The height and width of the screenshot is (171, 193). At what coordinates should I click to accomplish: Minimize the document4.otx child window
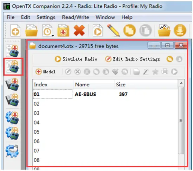tap(154, 45)
